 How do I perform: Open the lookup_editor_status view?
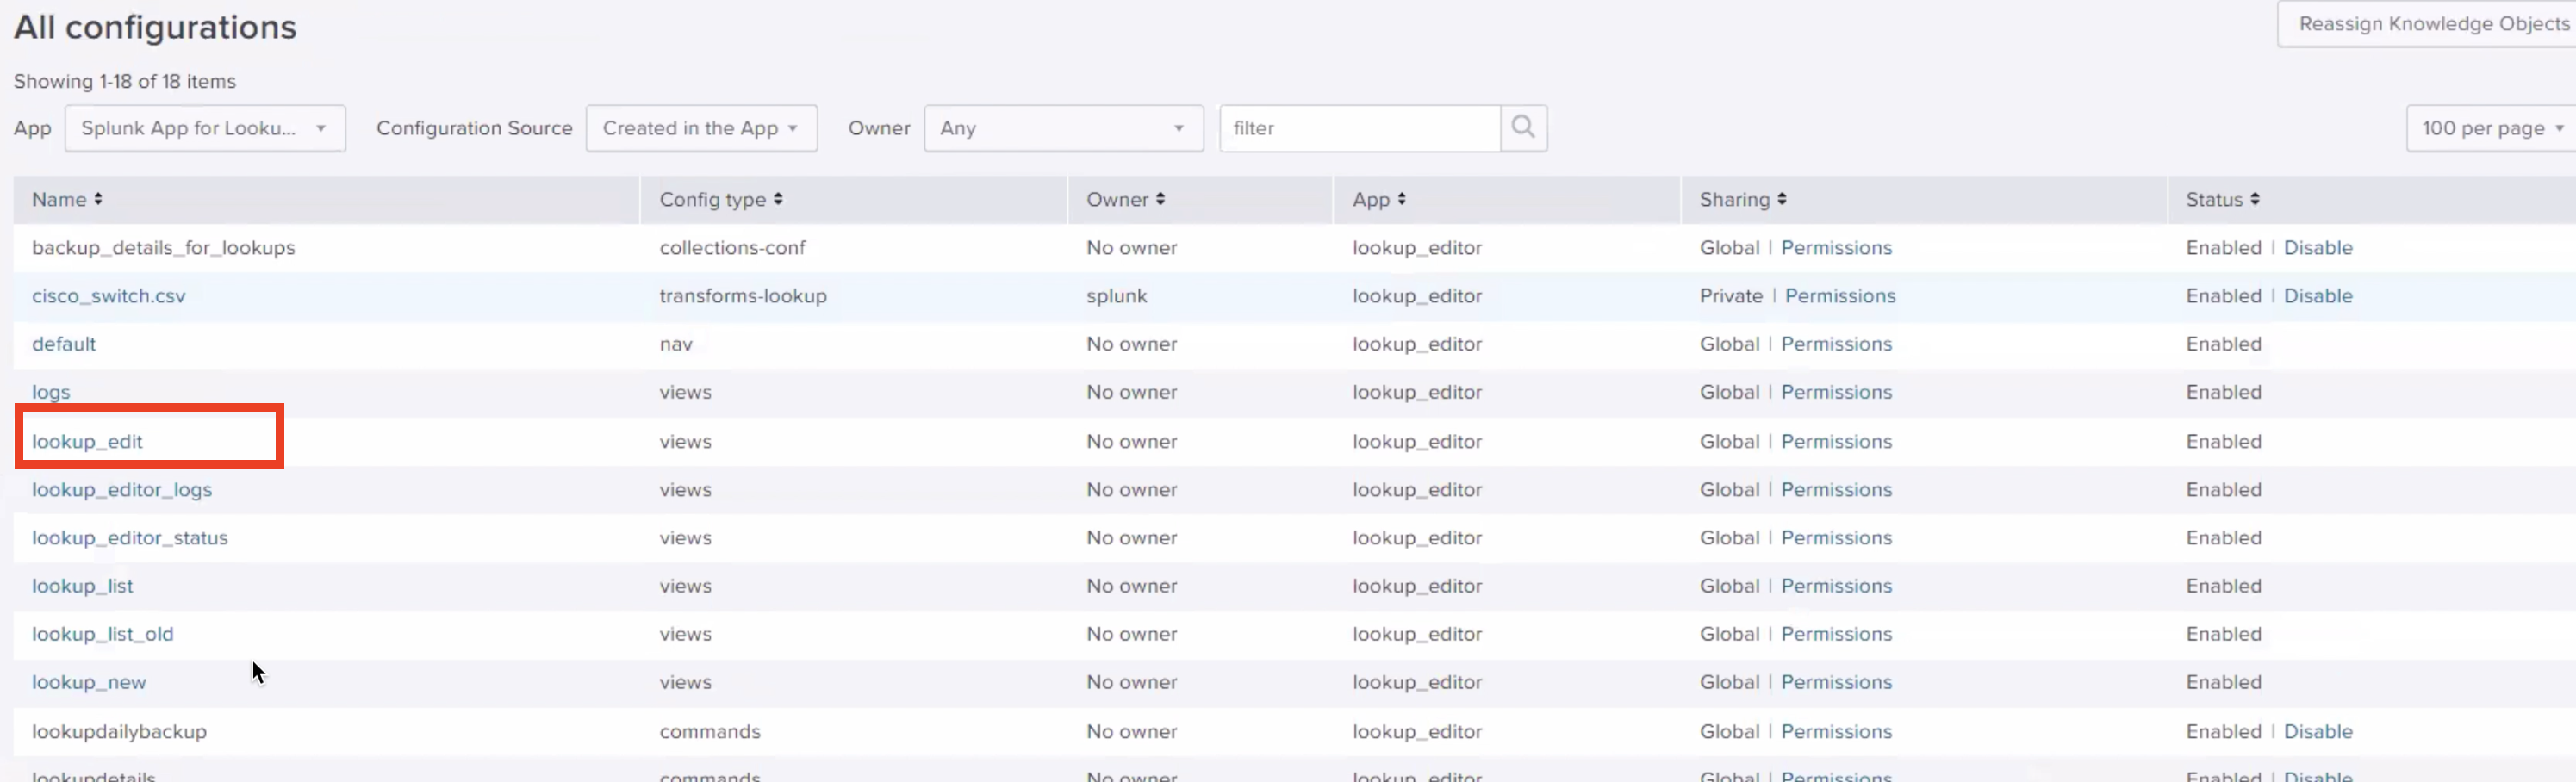[129, 537]
